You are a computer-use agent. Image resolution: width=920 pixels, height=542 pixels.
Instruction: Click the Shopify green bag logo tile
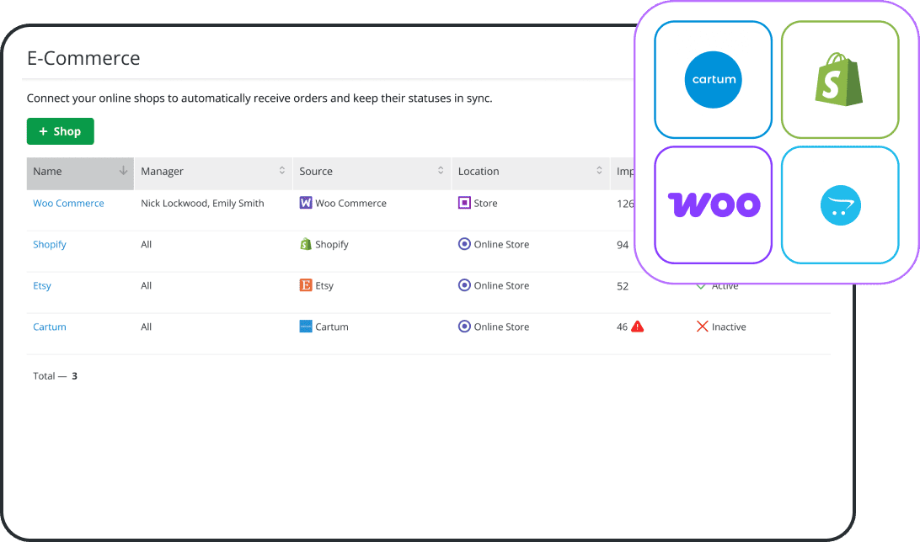tap(839, 79)
